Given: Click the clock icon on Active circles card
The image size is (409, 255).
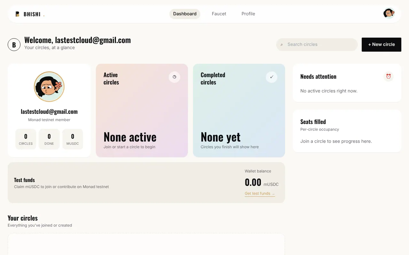Looking at the screenshot, I should pyautogui.click(x=174, y=77).
